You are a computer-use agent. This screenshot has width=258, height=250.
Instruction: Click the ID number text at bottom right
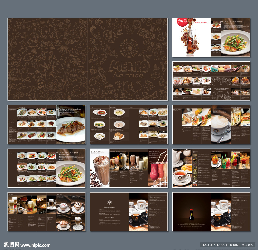[228, 245]
